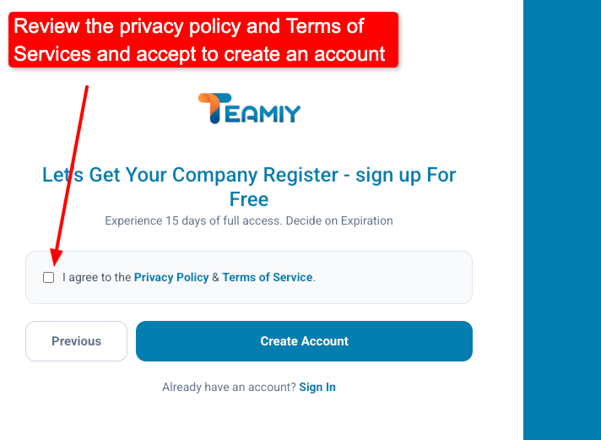Click the "I agree to the" label

click(97, 277)
